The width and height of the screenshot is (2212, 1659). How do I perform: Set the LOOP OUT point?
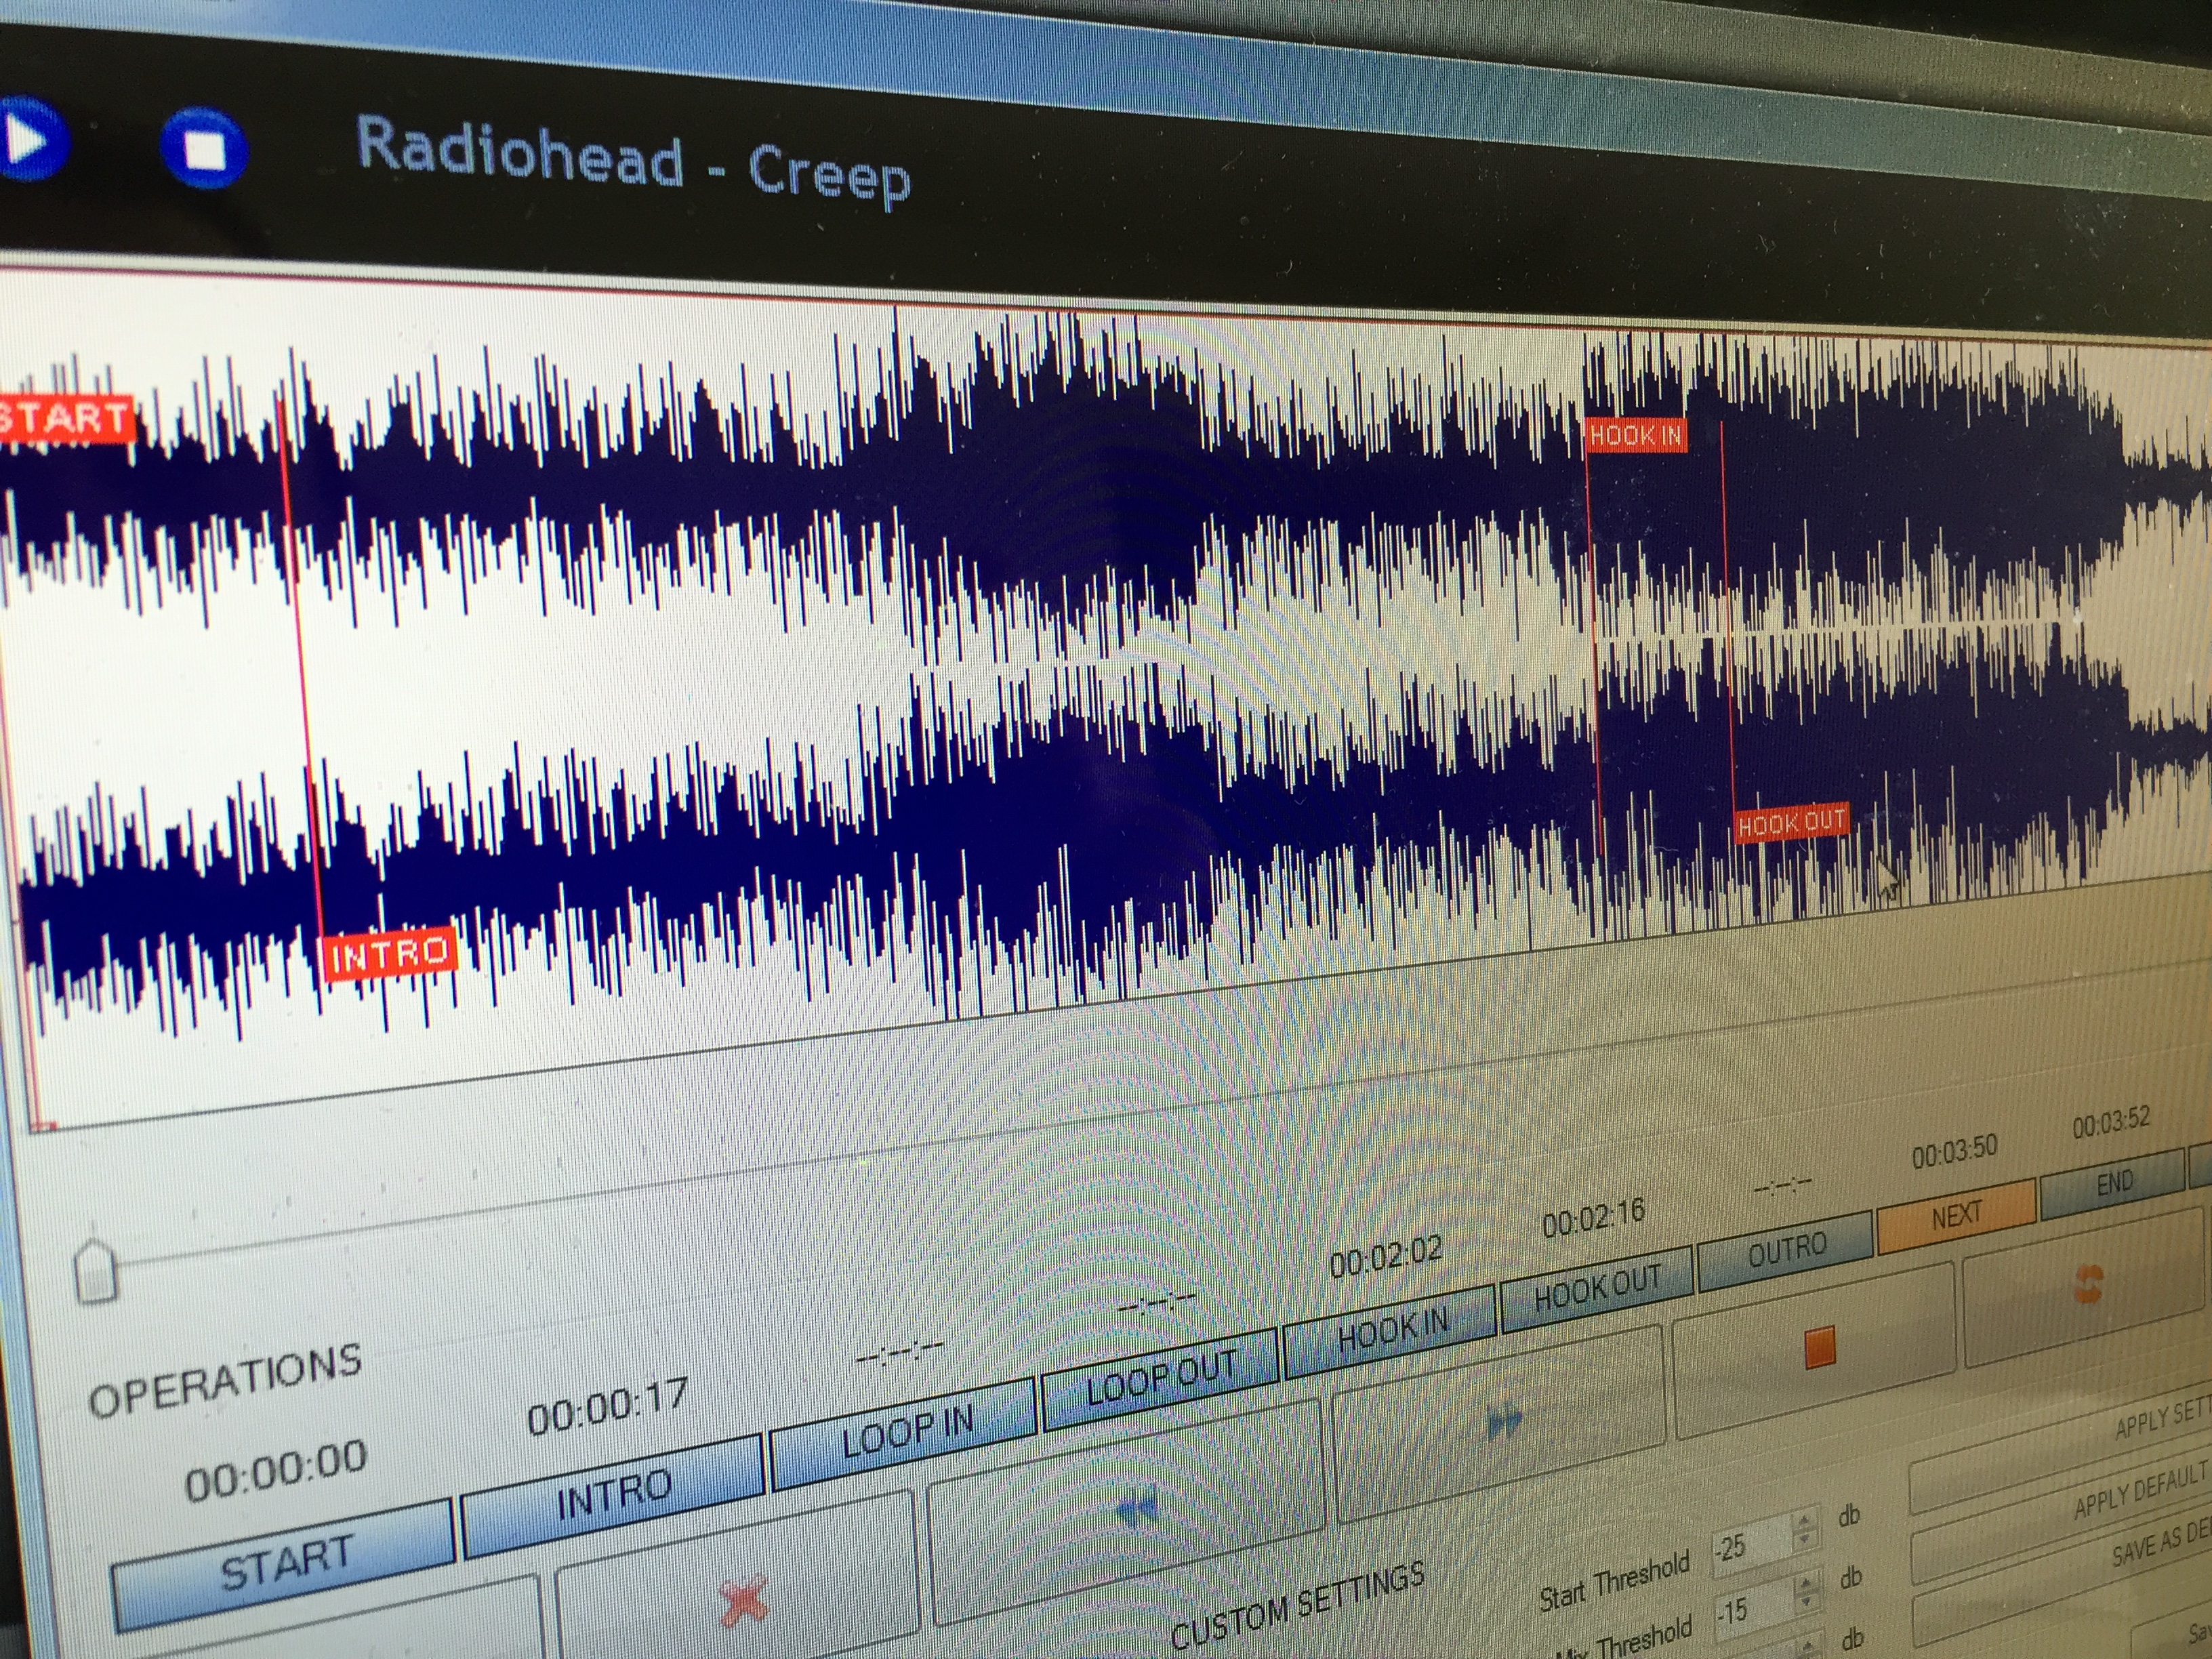[1160, 1378]
